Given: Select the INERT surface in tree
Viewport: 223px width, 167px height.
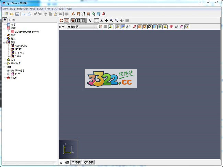Looking at the screenshot, I should point(18,49).
